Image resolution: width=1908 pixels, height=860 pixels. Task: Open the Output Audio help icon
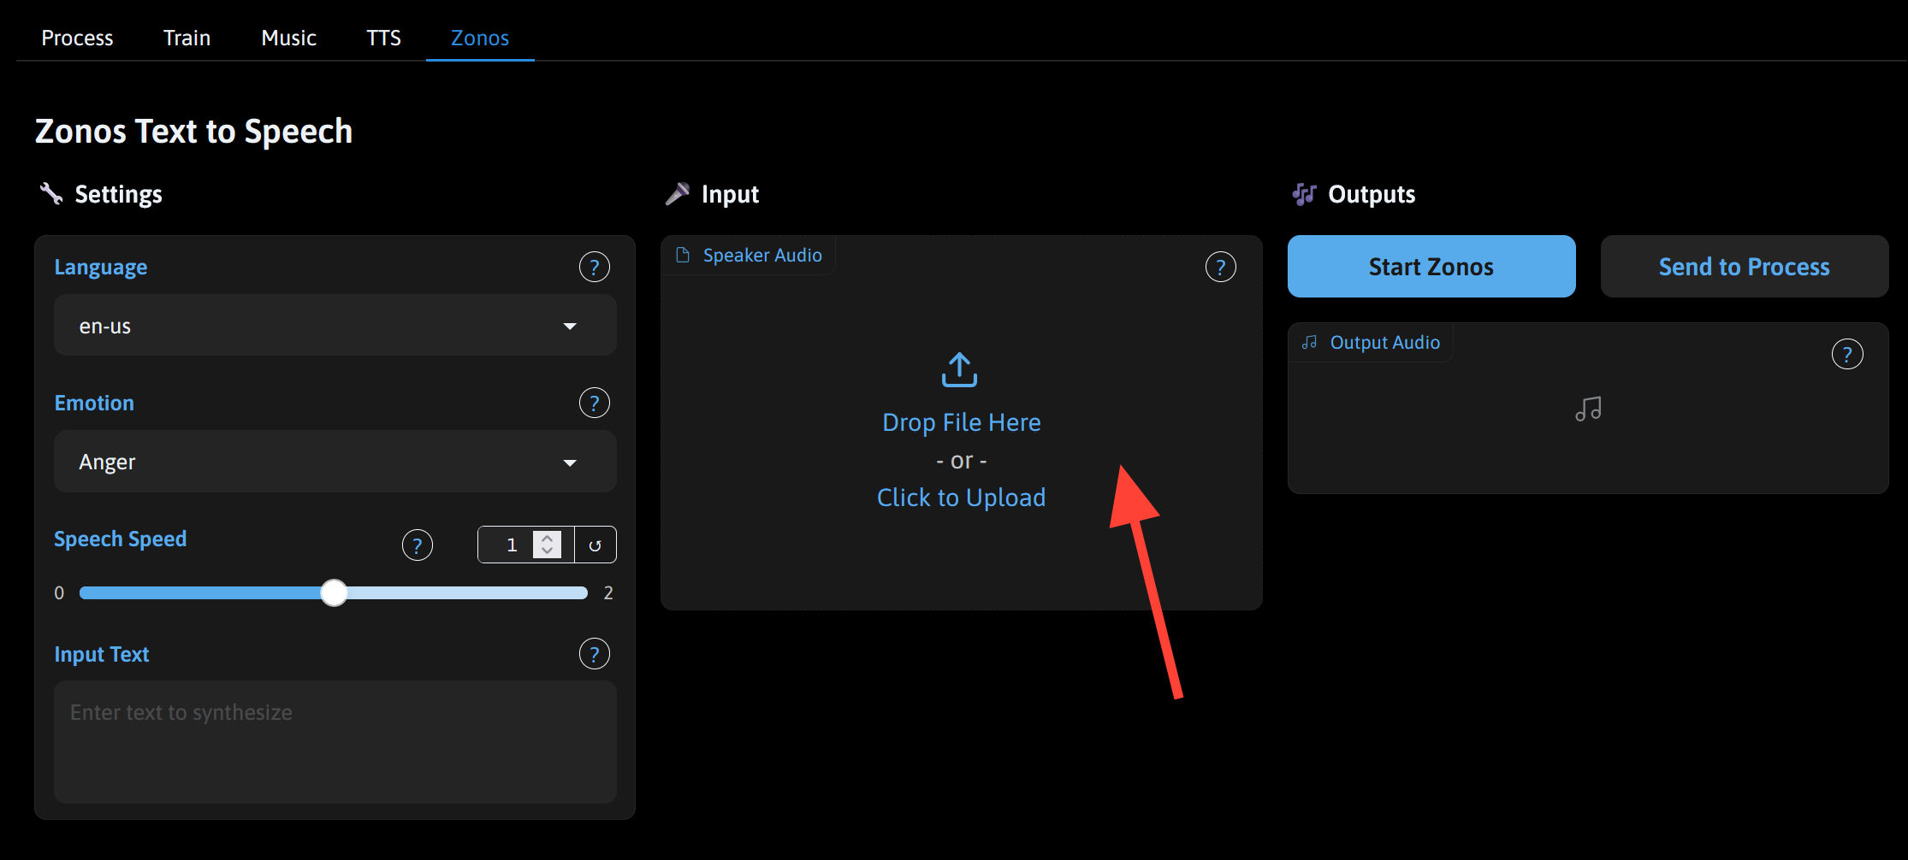coord(1847,354)
